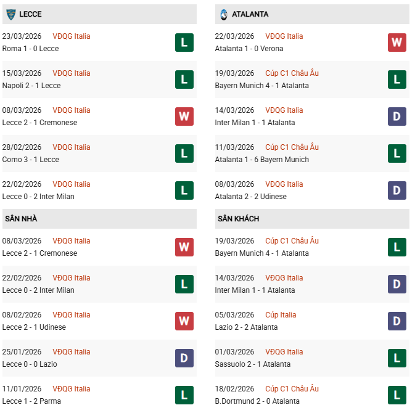
Task: Select the SÂN NHÀ section header
Action: [21, 219]
